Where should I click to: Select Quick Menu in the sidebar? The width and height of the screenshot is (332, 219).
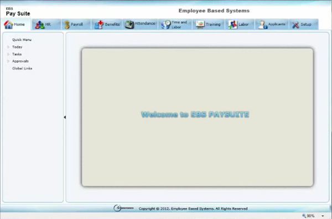(x=22, y=40)
